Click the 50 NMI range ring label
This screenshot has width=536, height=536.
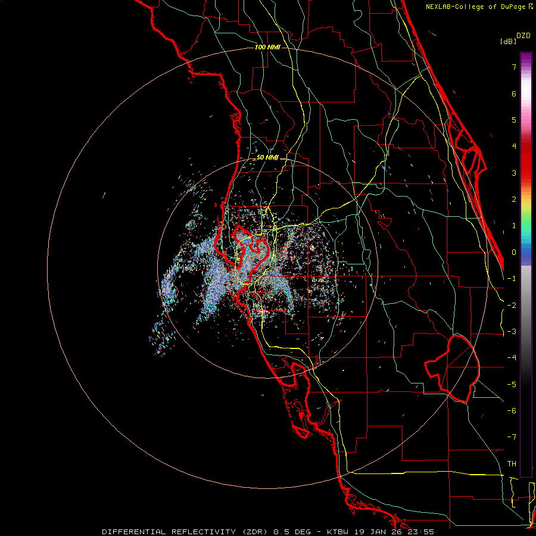267,157
